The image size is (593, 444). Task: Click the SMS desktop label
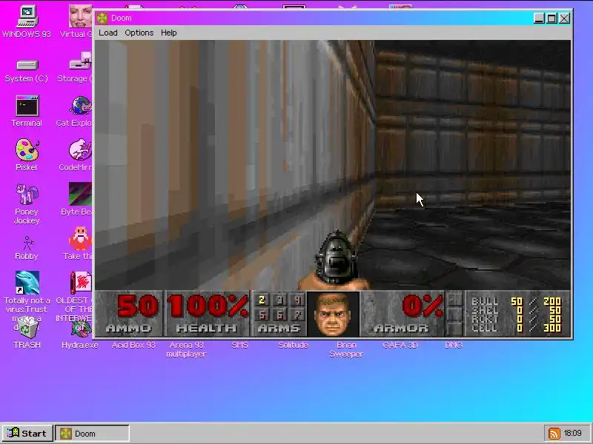(x=239, y=345)
